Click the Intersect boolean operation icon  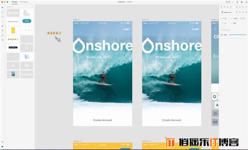pos(243,12)
